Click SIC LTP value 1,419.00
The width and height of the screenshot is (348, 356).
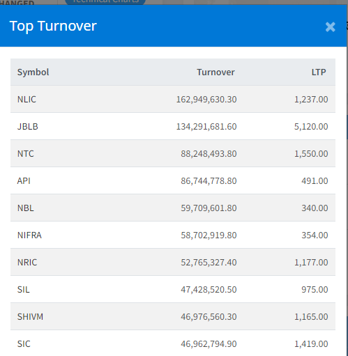pos(311,344)
